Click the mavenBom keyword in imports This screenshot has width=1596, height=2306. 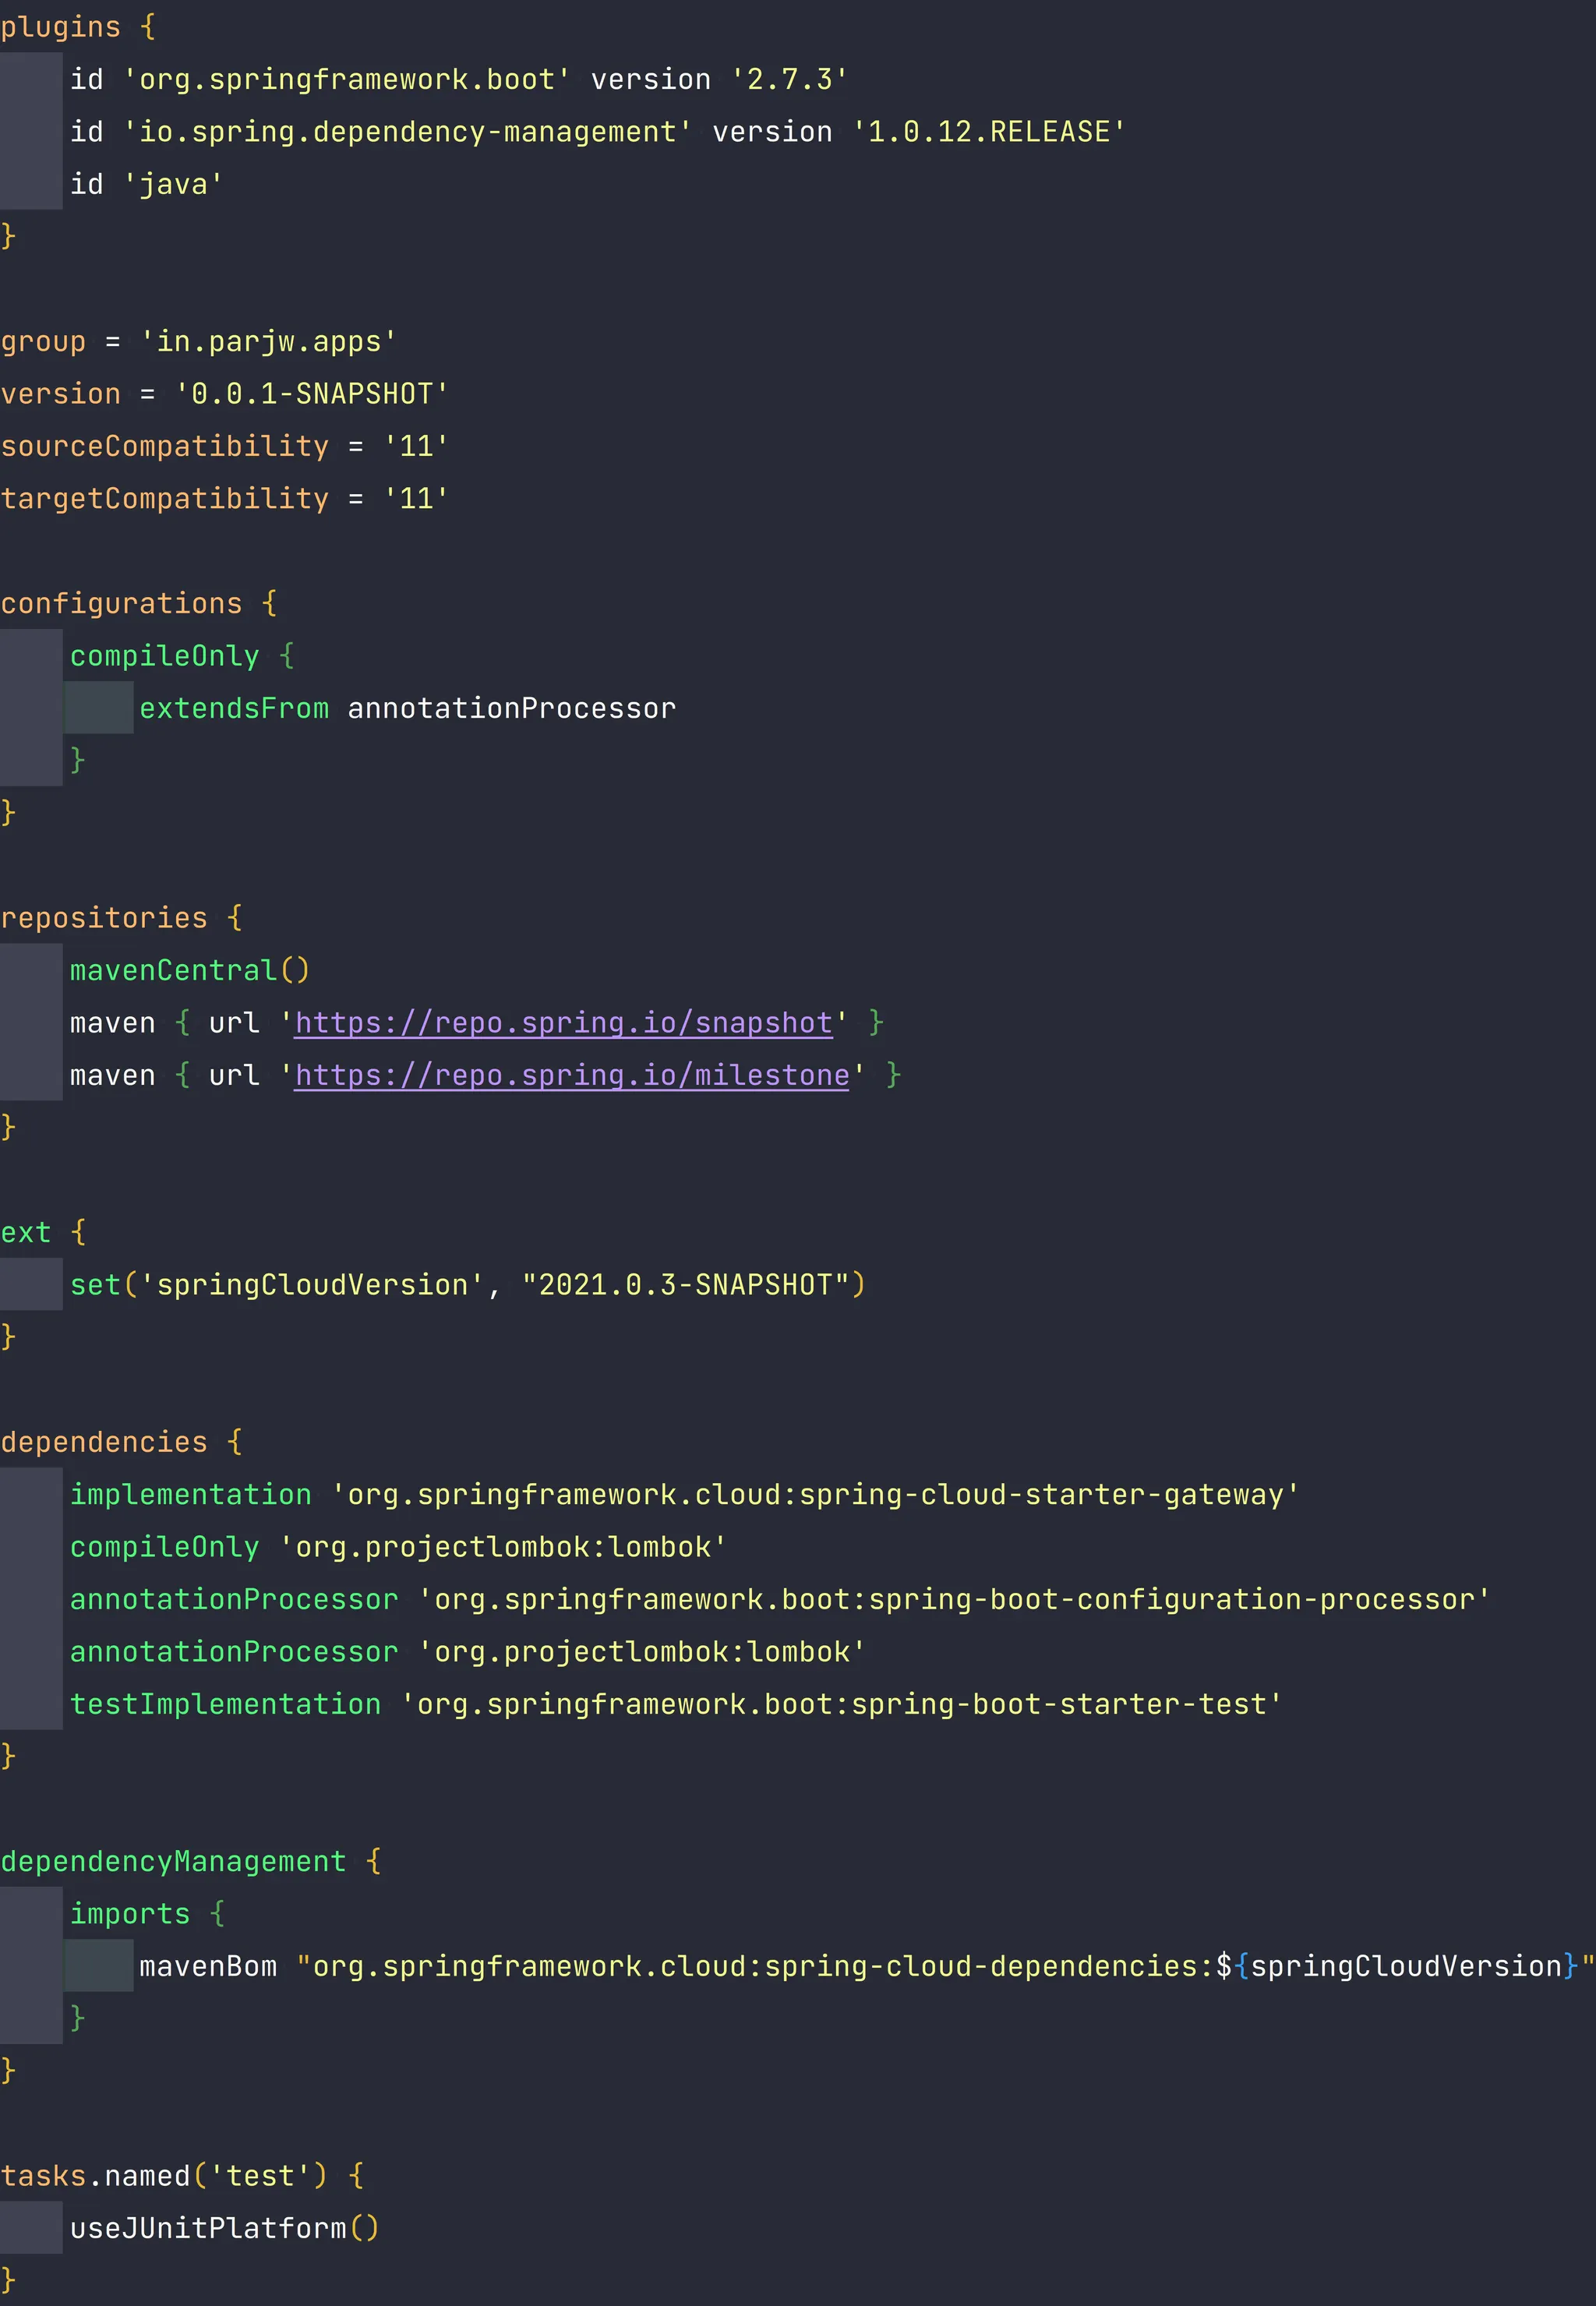point(207,1966)
